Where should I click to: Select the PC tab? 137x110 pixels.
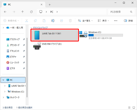click(24, 5)
